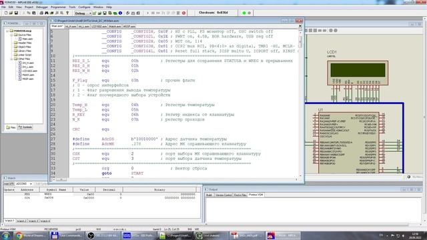Click the green status indicator in toolbar
This screenshot has width=427, height=240.
[x=244, y=13]
